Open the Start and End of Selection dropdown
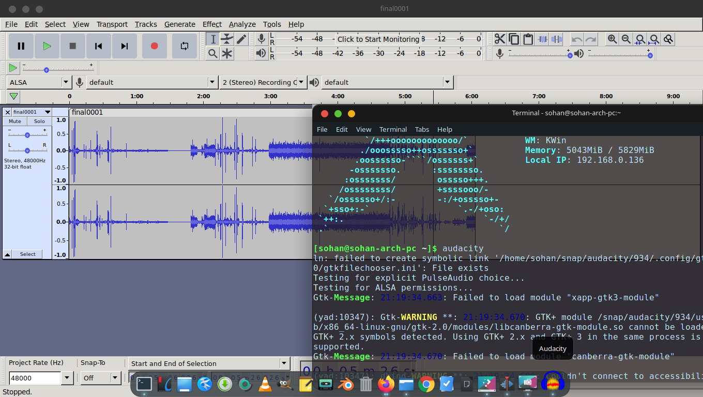The height and width of the screenshot is (397, 703). pos(209,363)
